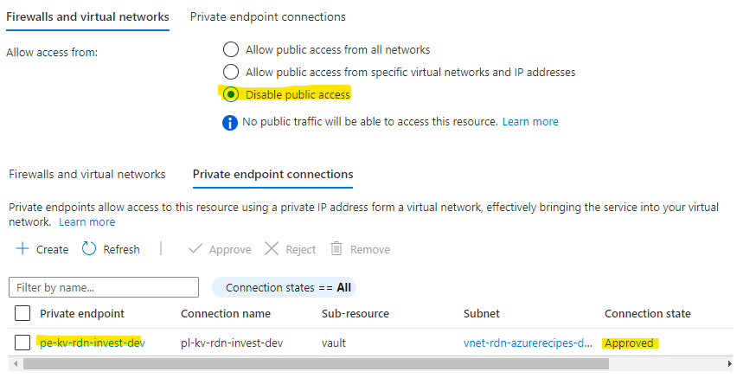743x378 pixels.
Task: Select the Disable public access radio
Action: pyautogui.click(x=231, y=94)
